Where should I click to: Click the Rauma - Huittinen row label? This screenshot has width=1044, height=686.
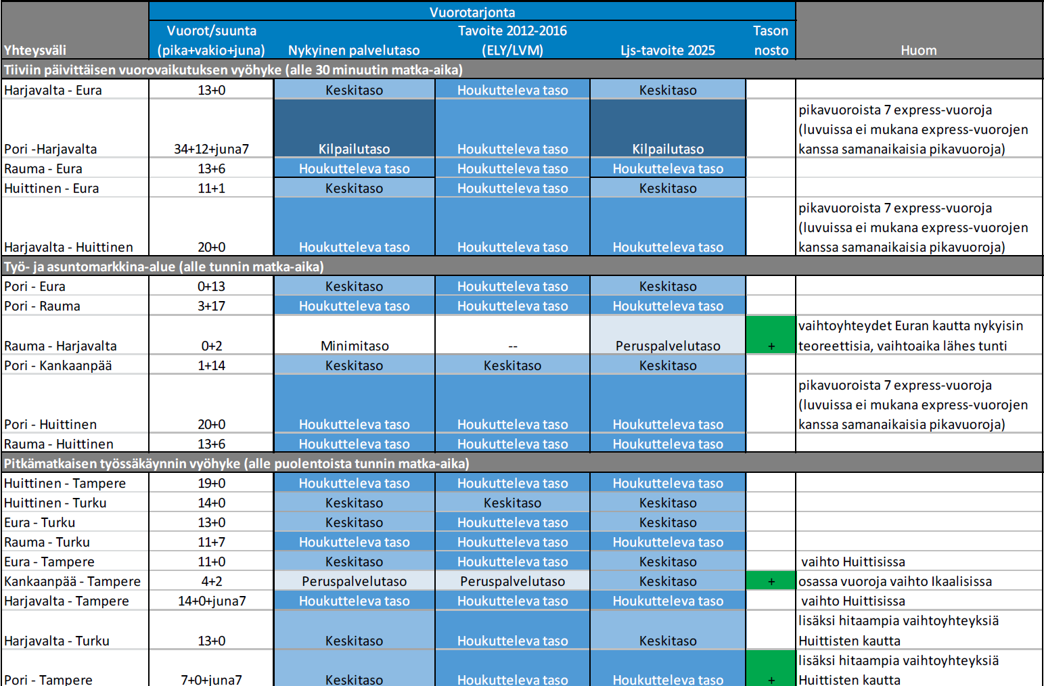coord(59,444)
